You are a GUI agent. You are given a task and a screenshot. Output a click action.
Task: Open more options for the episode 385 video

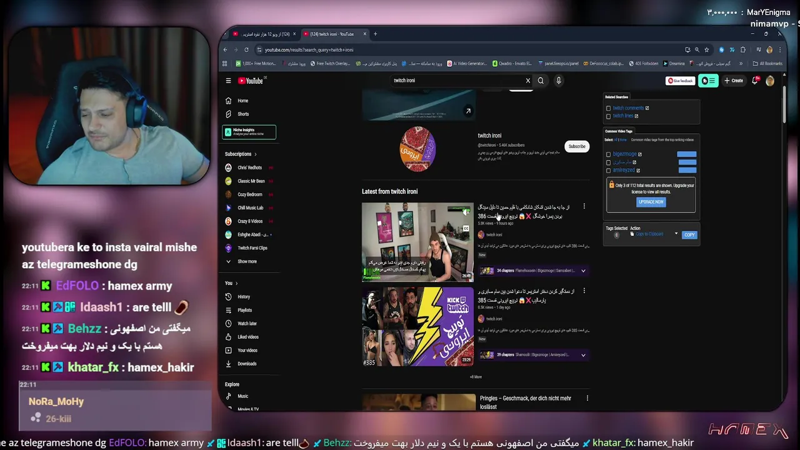(x=584, y=291)
